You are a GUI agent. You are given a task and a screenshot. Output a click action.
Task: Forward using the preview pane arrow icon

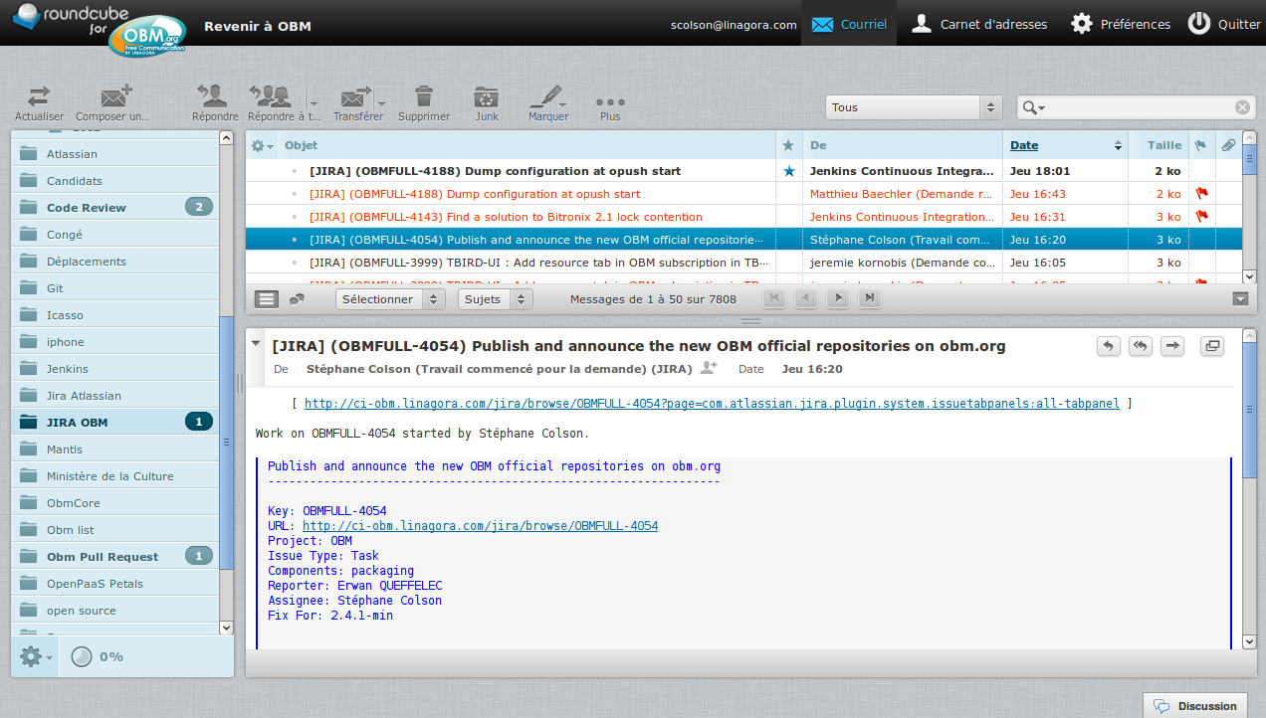pyautogui.click(x=1172, y=346)
